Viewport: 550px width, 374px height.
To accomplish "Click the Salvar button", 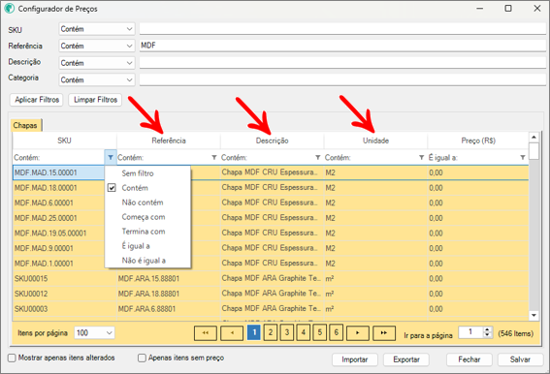I will pos(520,359).
